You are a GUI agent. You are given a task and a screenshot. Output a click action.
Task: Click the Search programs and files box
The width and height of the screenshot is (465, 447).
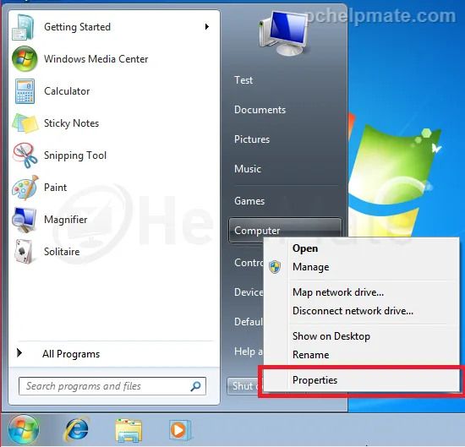click(112, 386)
